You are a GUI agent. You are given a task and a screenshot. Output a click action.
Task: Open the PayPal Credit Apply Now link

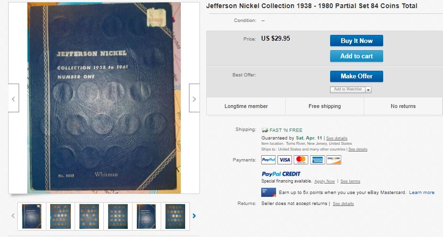[325, 181]
